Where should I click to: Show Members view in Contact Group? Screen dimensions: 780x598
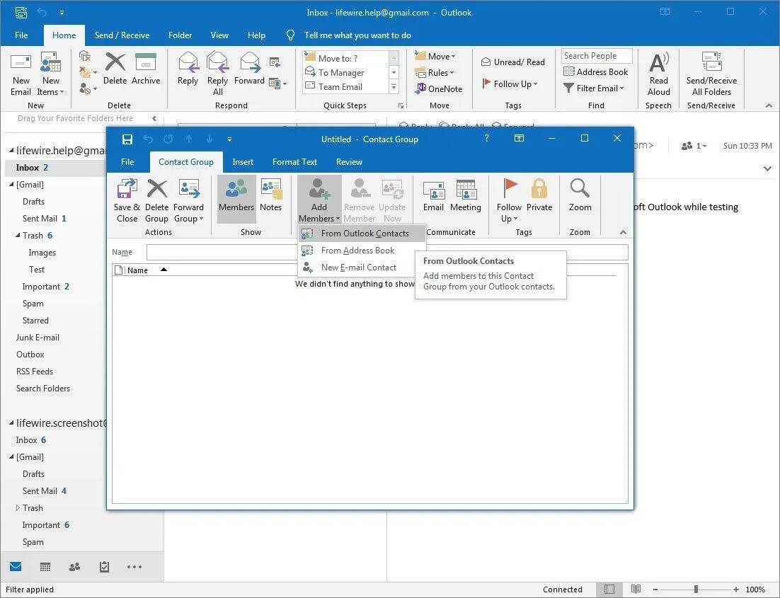tap(236, 198)
